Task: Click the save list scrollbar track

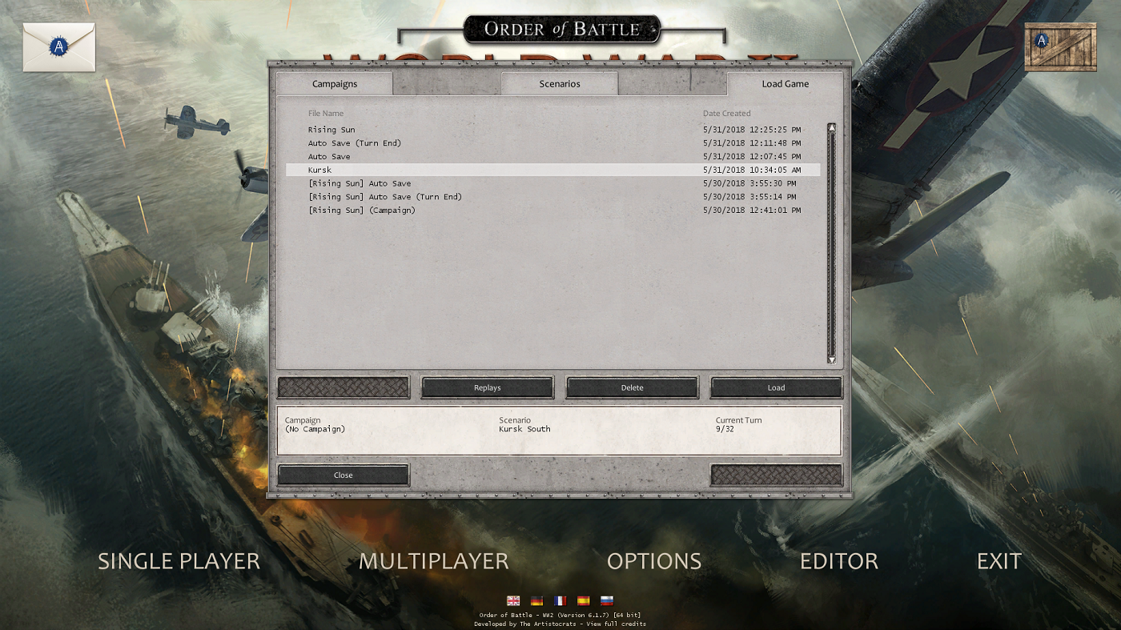Action: click(x=831, y=243)
